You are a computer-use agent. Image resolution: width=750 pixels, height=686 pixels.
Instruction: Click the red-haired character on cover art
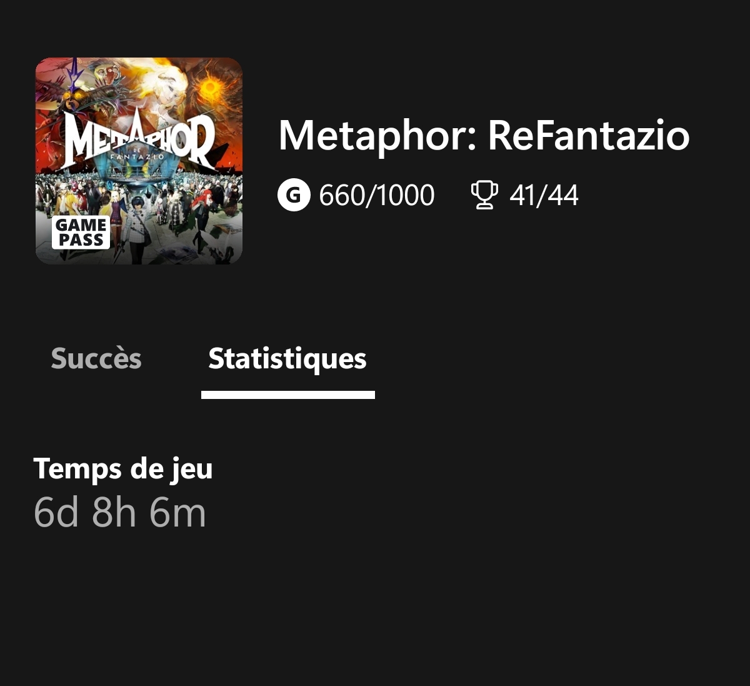[x=203, y=213]
